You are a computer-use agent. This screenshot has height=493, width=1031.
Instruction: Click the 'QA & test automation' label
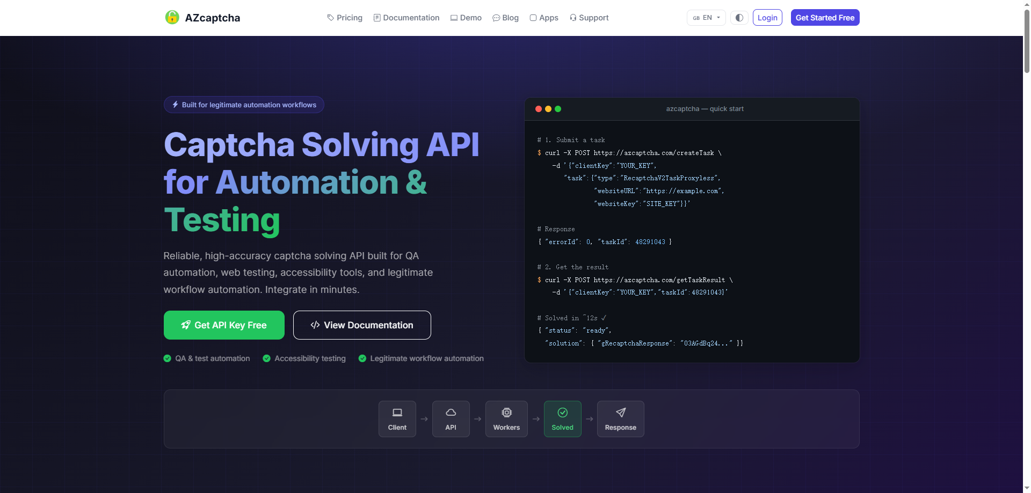point(213,358)
